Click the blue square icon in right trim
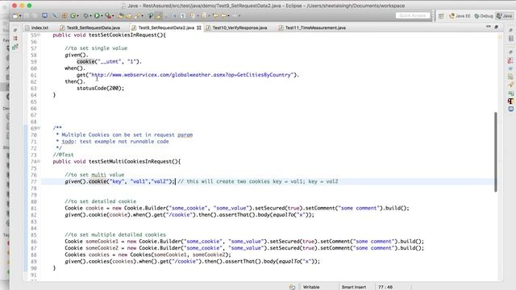This screenshot has width=516, height=290. point(510,109)
